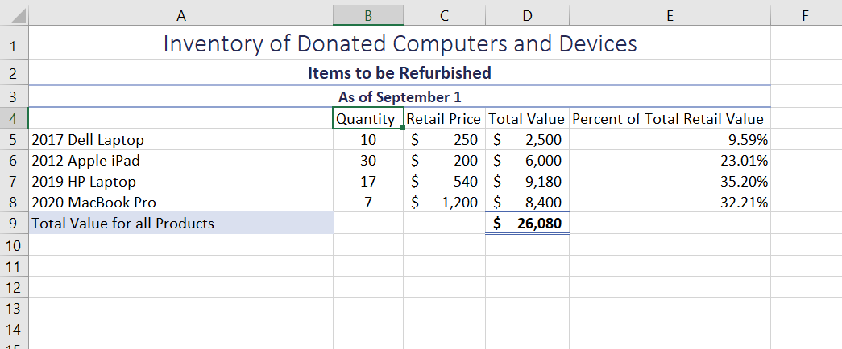Click the '2019 HP Laptop' cell
This screenshot has height=349, width=842.
181,181
